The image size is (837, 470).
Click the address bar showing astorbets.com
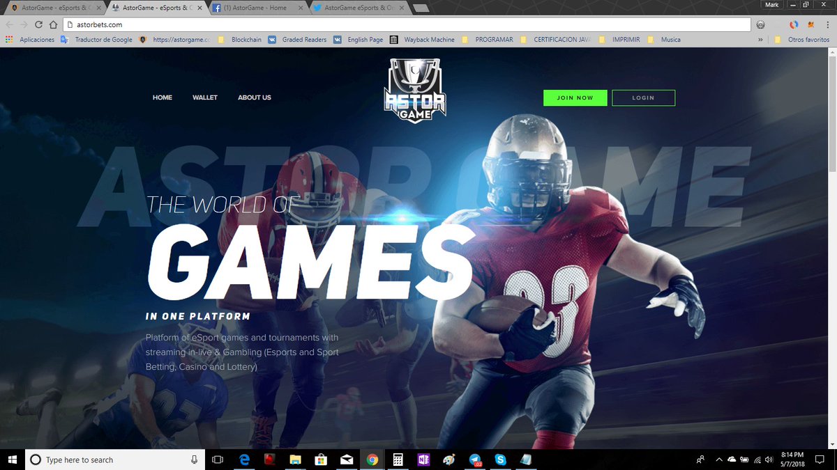tap(407, 24)
